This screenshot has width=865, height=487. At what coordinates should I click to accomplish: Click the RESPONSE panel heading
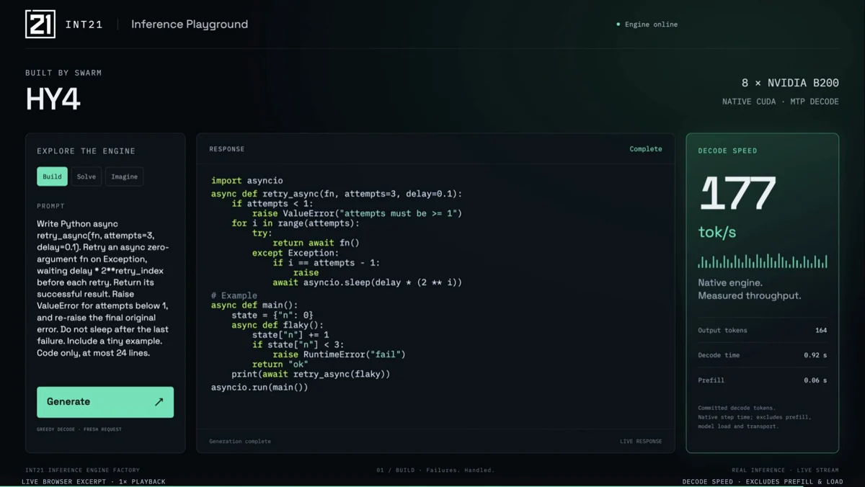point(227,149)
